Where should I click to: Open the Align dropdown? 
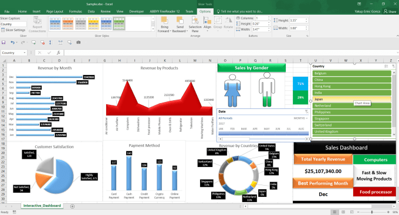point(207,31)
